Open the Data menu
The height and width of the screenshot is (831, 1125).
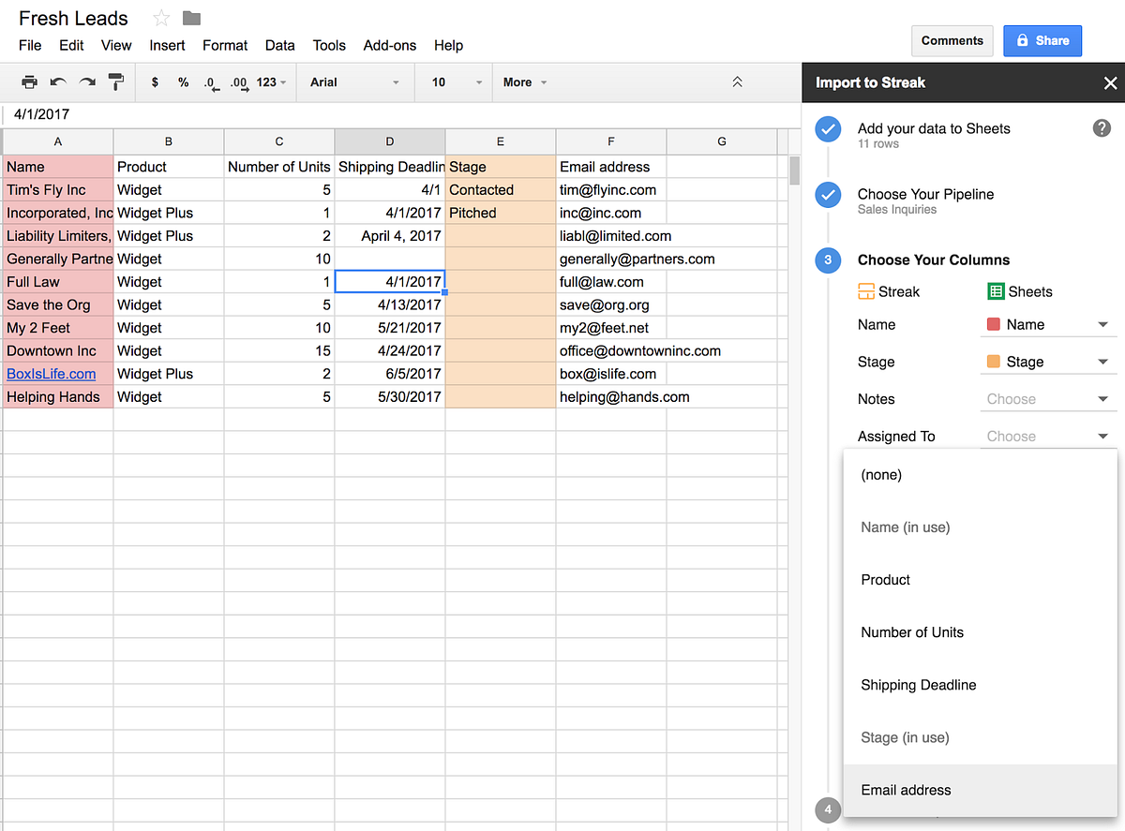(279, 45)
